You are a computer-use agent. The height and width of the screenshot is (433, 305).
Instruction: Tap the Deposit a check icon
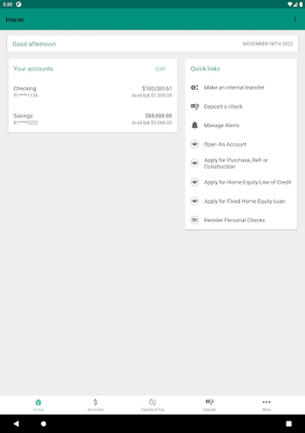click(195, 106)
